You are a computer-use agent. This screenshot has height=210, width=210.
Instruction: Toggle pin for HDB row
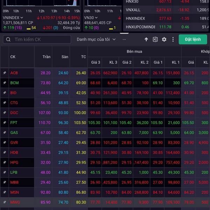[5, 152]
